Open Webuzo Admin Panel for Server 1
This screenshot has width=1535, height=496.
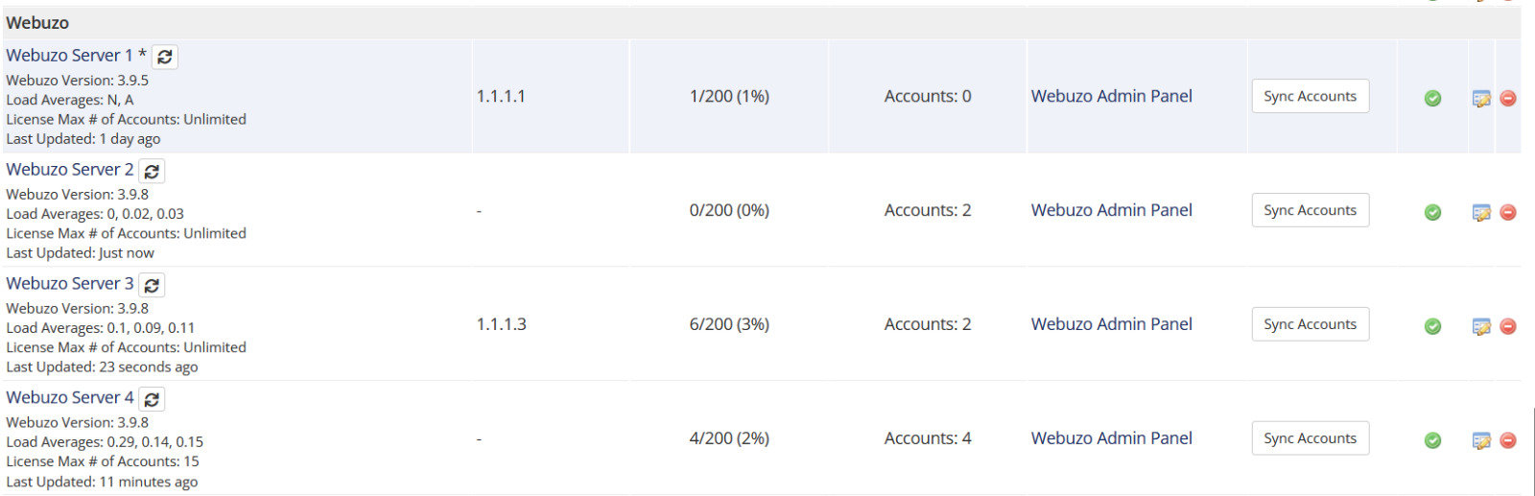pos(1111,96)
